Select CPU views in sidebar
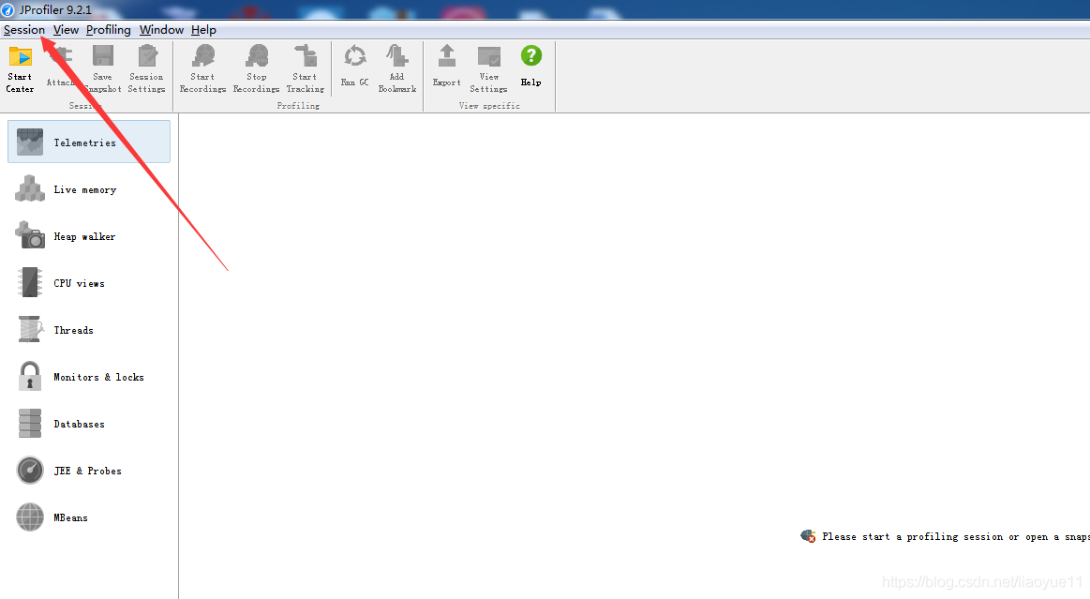The height and width of the screenshot is (599, 1090). (x=89, y=283)
